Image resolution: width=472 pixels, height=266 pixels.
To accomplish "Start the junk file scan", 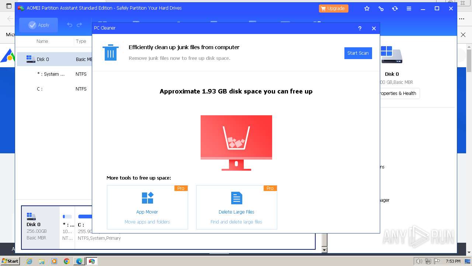I will (x=358, y=53).
